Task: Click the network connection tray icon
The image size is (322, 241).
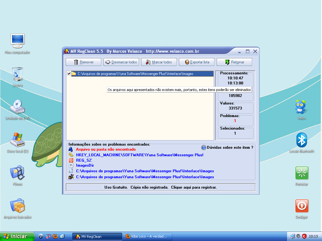Action: click(x=293, y=236)
